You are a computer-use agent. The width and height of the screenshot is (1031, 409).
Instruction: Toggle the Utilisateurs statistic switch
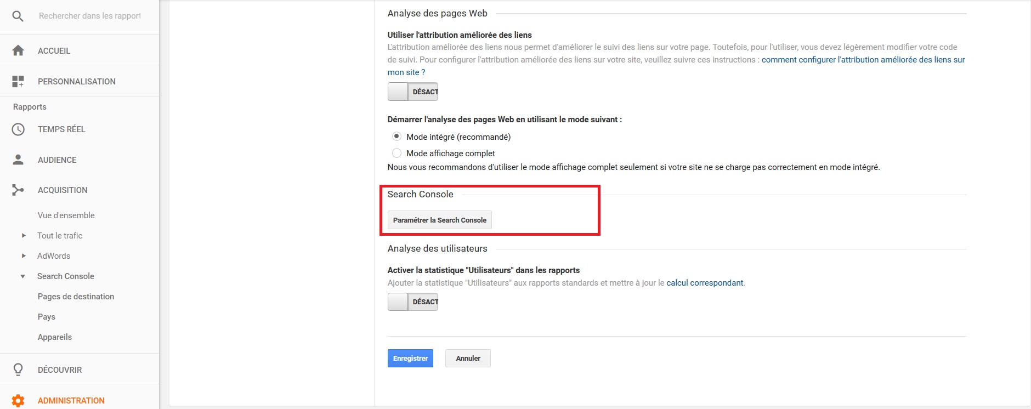point(413,302)
